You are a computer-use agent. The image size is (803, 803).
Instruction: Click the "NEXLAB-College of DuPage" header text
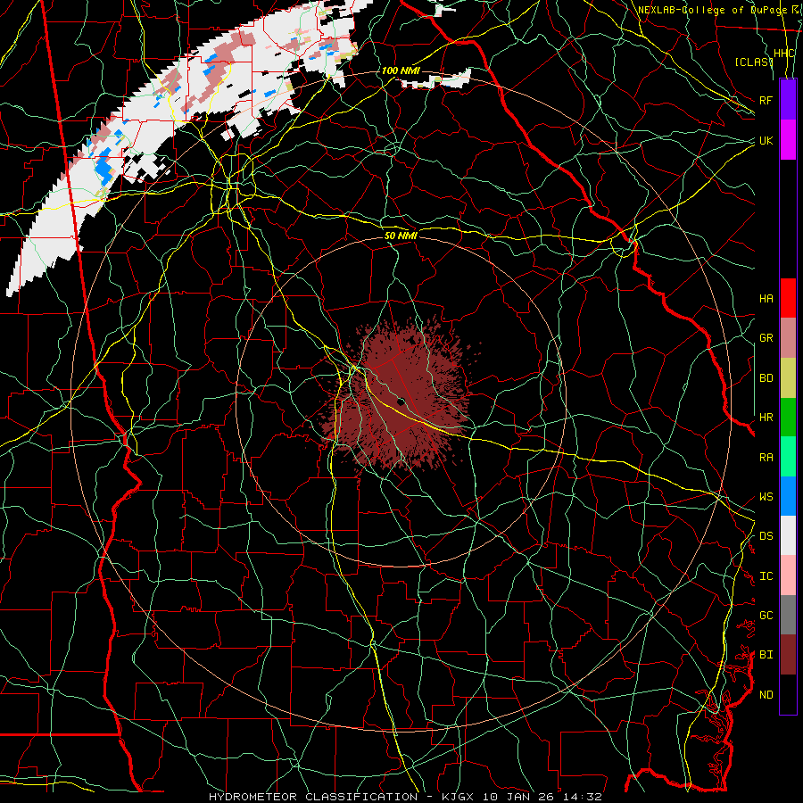pyautogui.click(x=711, y=10)
